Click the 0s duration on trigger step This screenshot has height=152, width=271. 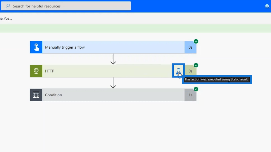pyautogui.click(x=190, y=47)
